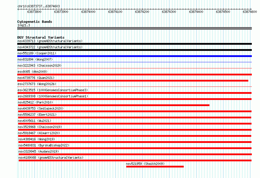This screenshot has height=178, width=260.
Task: Click the gray 10q21.3 cytogenetic band bar
Action: pyautogui.click(x=134, y=28)
